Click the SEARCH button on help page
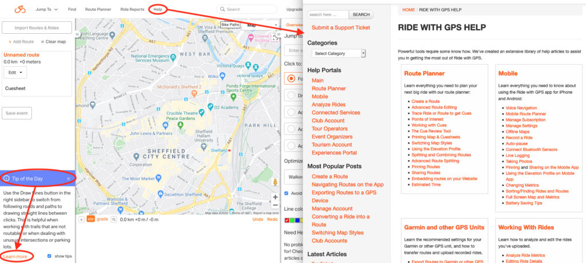Viewport: 586px width, 263px height. pyautogui.click(x=361, y=14)
